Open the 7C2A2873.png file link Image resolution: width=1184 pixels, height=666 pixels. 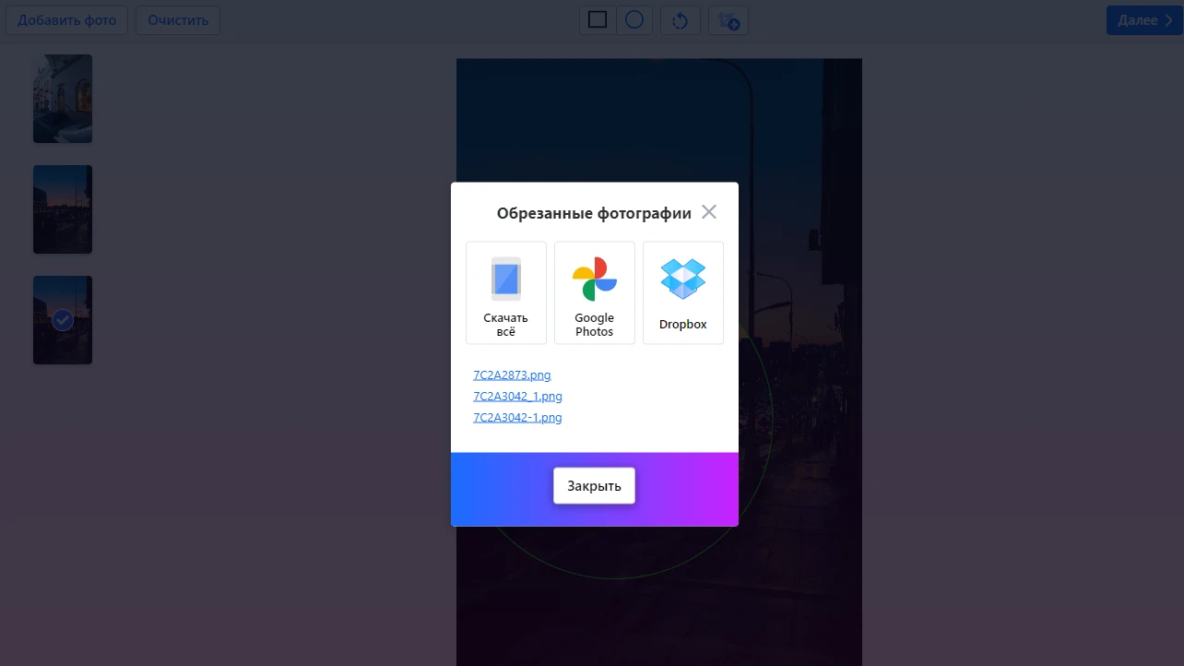512,375
